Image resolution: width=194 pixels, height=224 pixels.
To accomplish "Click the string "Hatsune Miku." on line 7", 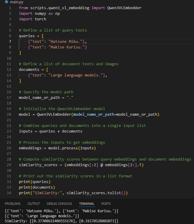I will pyautogui.click(x=65, y=42).
